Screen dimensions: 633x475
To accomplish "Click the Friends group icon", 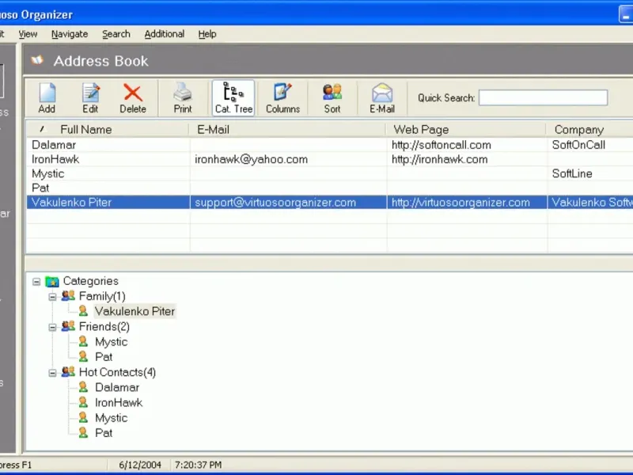I will coord(68,326).
